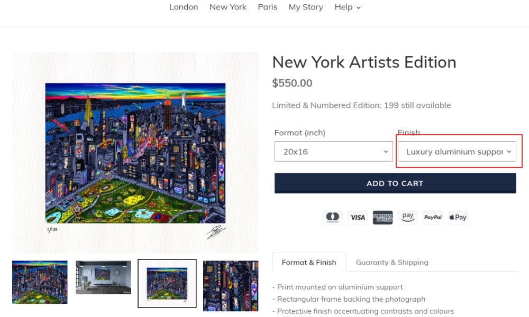Select the room wall preview thumbnail
This screenshot has width=529, height=317.
pos(103,277)
